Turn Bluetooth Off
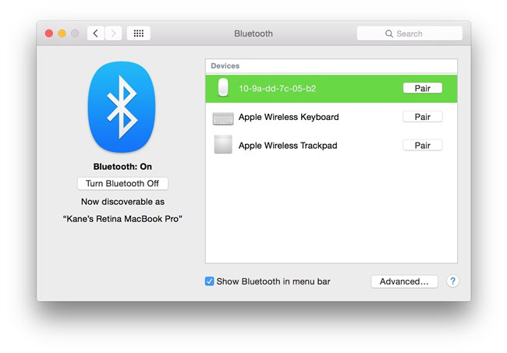 (122, 183)
